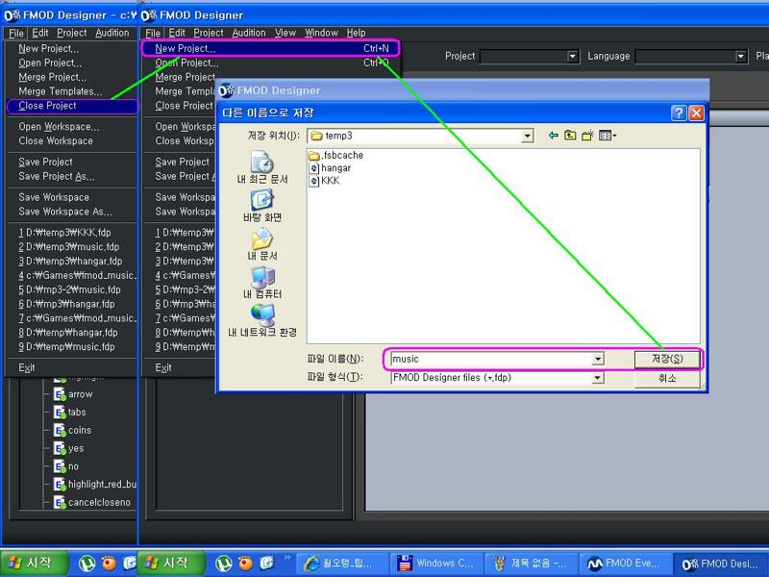Open 내 네트워크 환경 in the places bar
The width and height of the screenshot is (769, 577).
262,321
